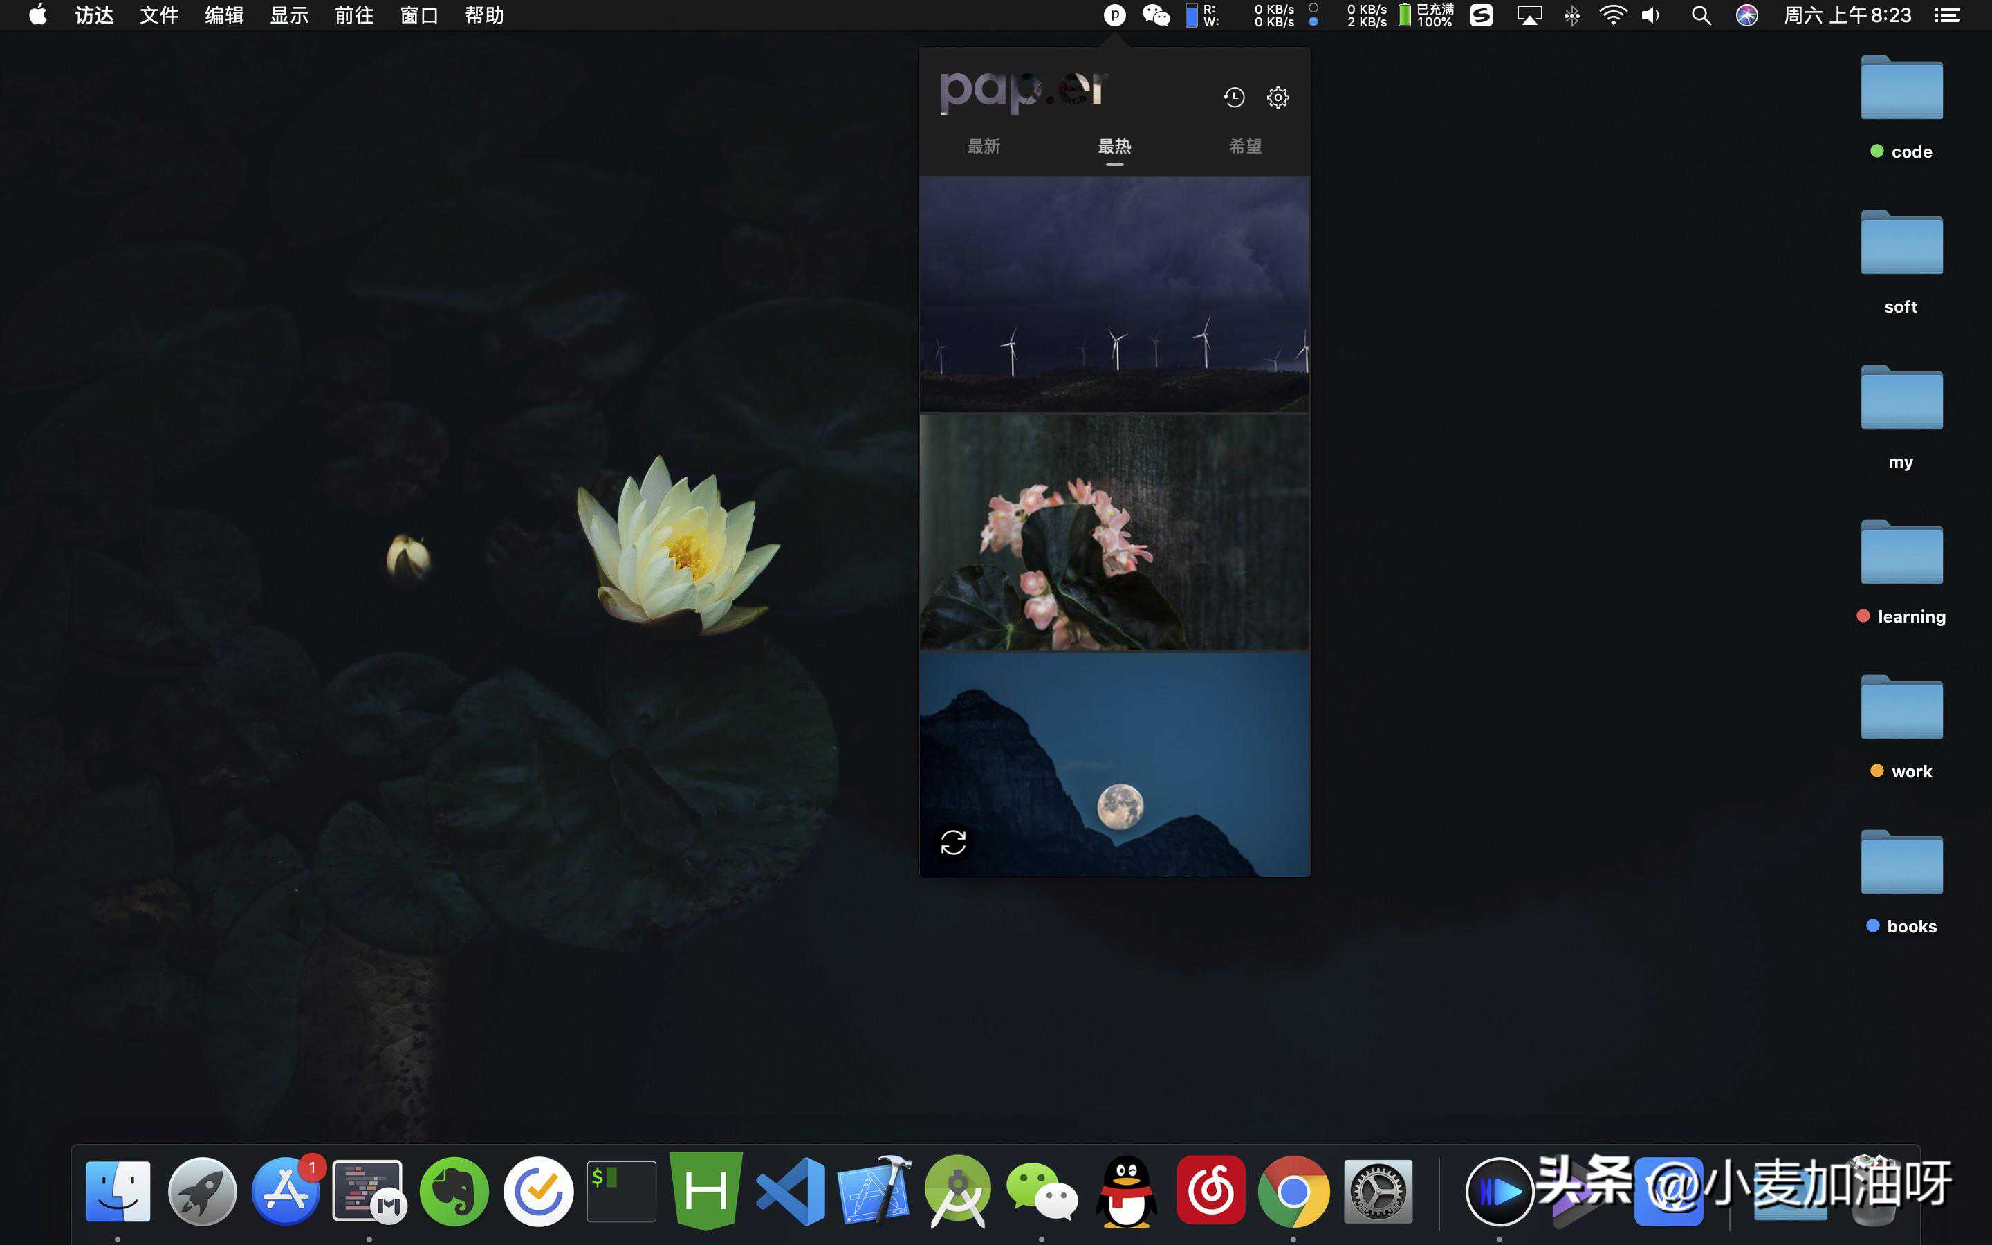Open the volume control in menu bar
Screen dimensions: 1992x1245
point(1651,15)
